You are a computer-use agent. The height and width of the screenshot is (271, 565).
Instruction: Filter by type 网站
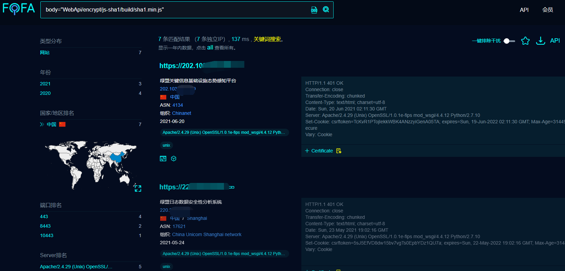(45, 53)
